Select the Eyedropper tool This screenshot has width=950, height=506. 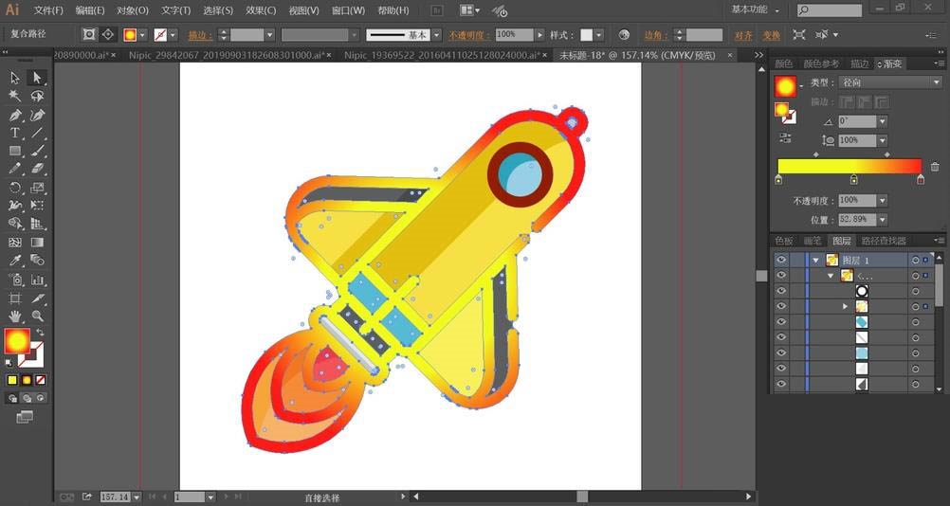click(15, 261)
